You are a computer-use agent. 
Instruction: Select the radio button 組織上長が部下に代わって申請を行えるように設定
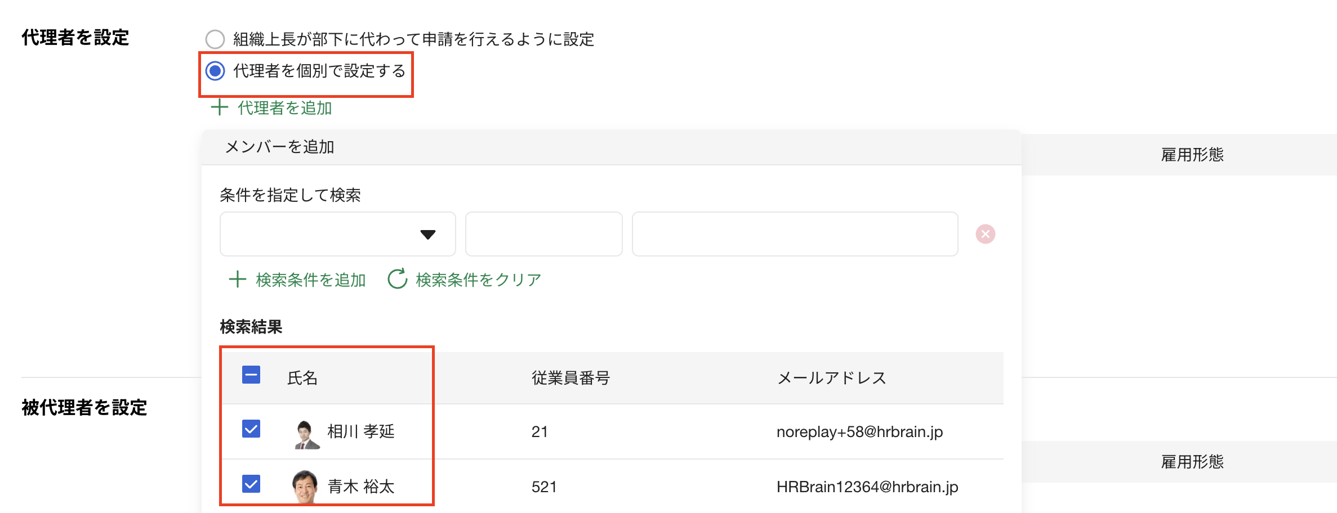click(215, 39)
